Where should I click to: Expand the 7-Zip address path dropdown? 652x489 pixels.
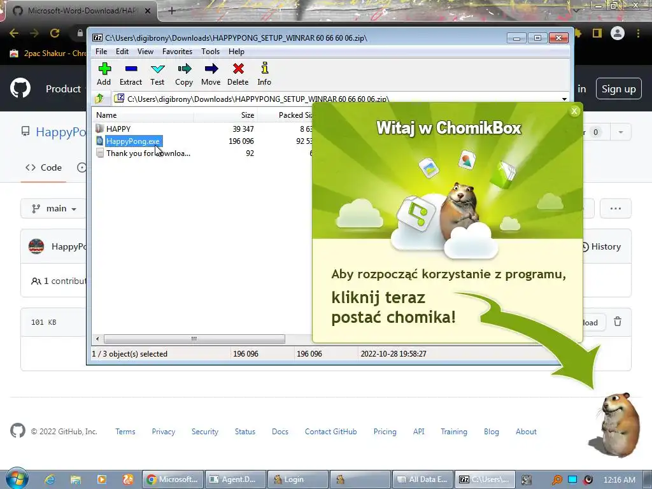point(564,99)
